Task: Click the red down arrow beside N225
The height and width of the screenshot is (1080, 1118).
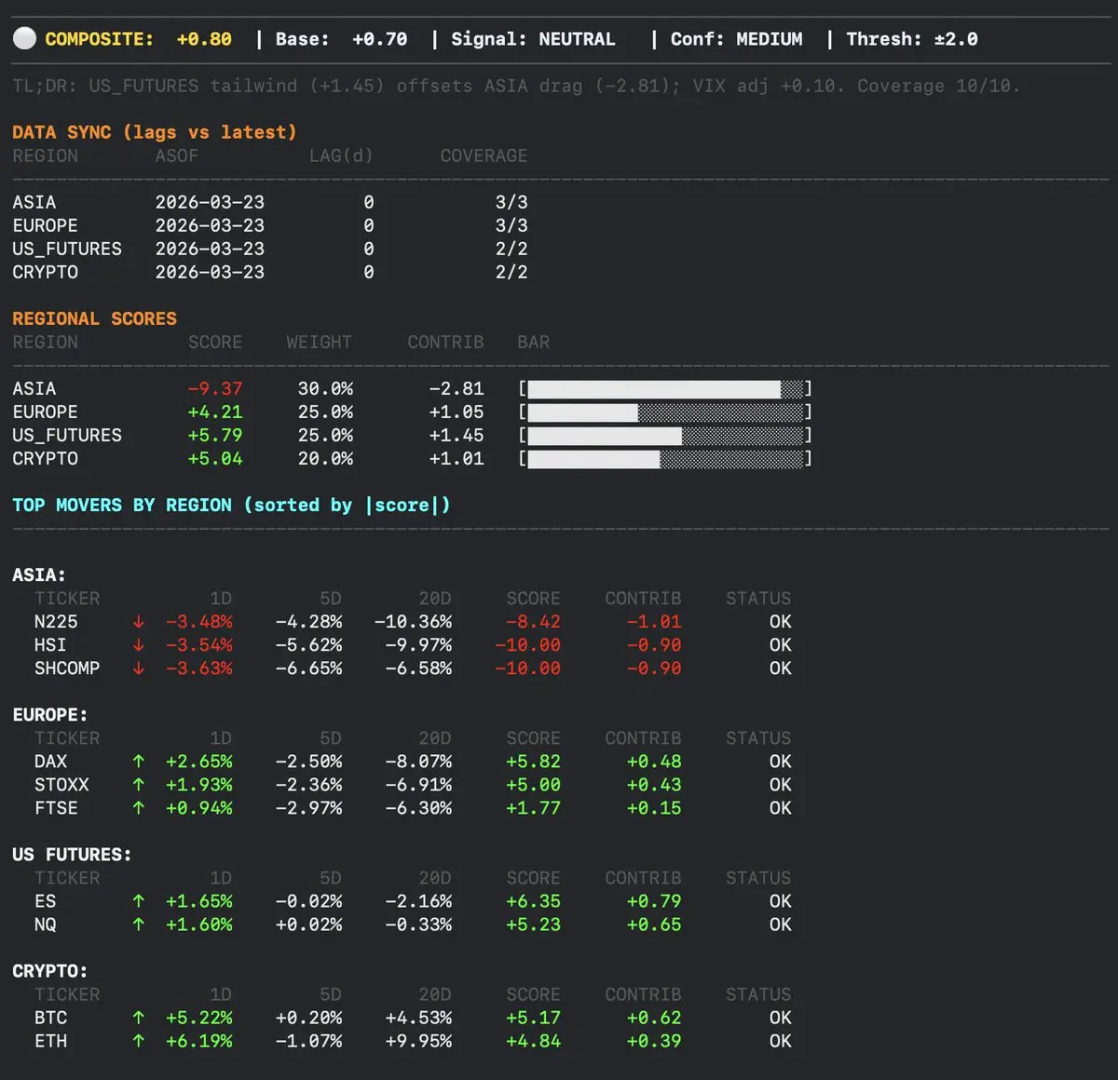Action: pyautogui.click(x=139, y=622)
